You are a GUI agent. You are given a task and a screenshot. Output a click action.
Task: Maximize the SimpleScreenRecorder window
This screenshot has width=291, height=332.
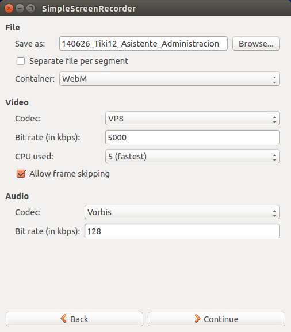tap(30, 9)
